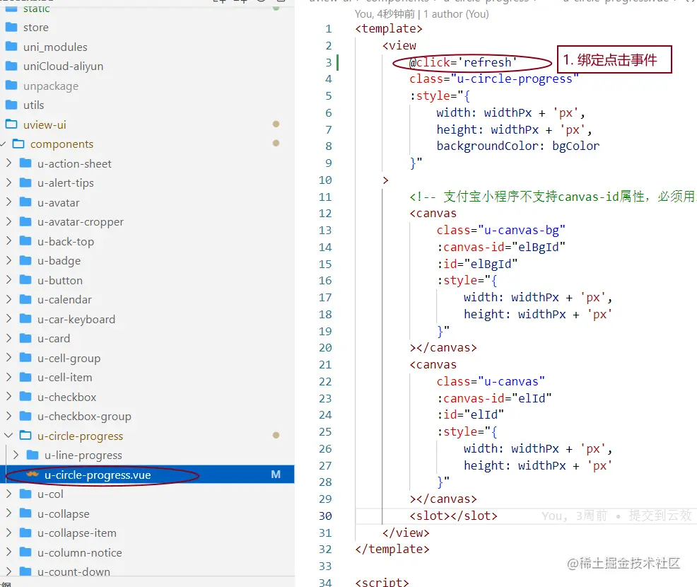Click the M modified badge on u-circle-progress.vue
The width and height of the screenshot is (697, 587).
pos(276,475)
